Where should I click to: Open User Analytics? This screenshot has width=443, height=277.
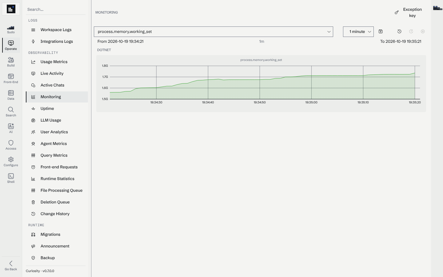[x=57, y=132]
